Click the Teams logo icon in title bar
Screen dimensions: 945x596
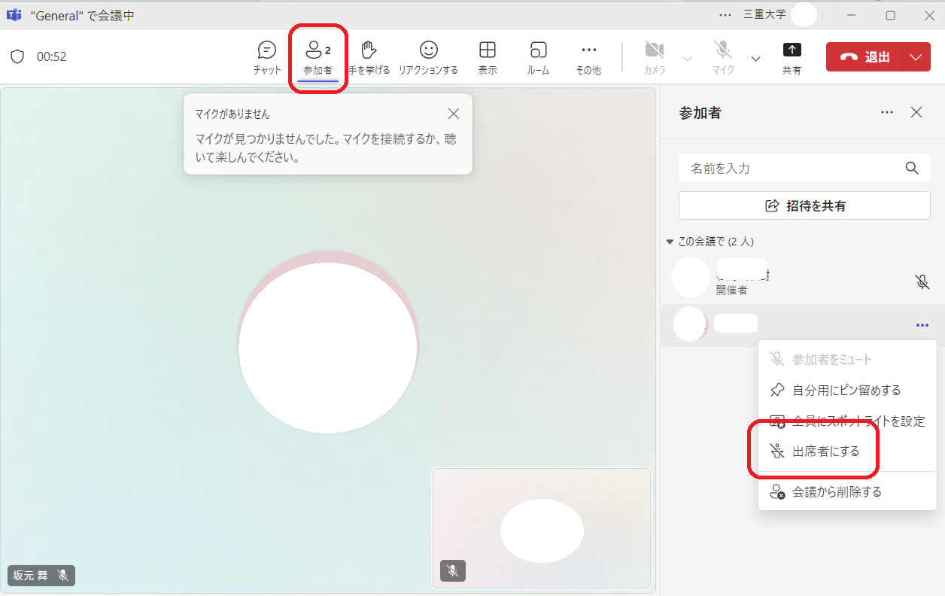pos(14,15)
